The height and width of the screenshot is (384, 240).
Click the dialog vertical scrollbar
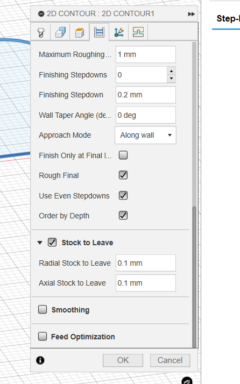pos(194,277)
